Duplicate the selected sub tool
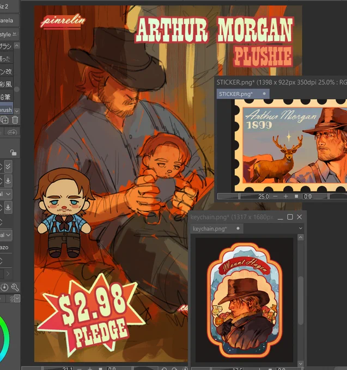This screenshot has width=347, height=370. coord(4,120)
